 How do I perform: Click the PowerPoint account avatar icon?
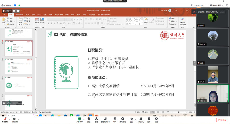pyautogui.click(x=170, y=10)
